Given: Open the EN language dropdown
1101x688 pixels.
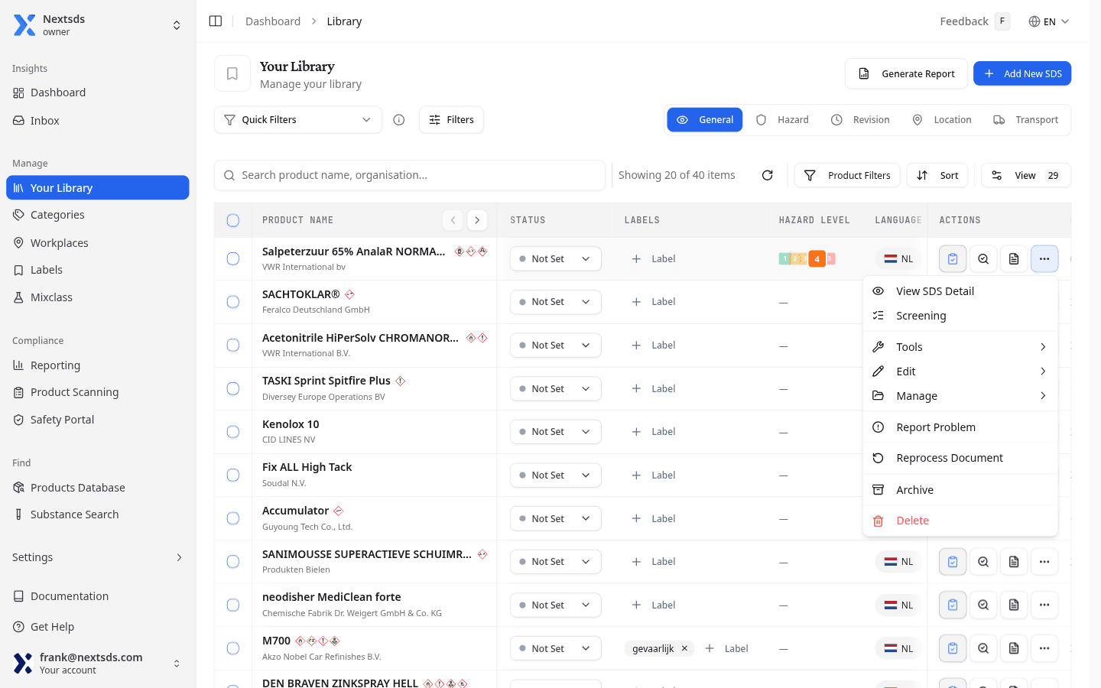Looking at the screenshot, I should click(x=1048, y=21).
